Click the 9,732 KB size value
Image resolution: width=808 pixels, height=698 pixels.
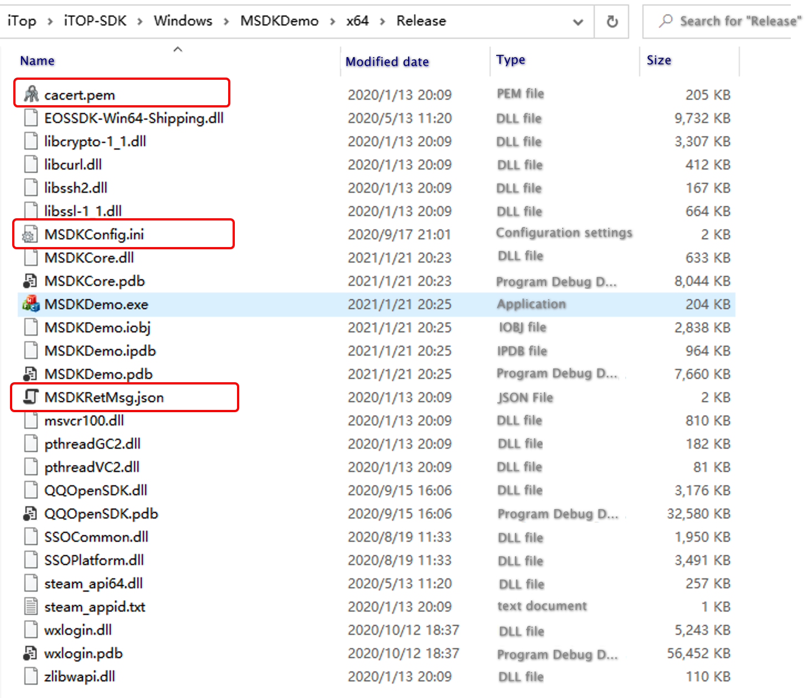click(x=702, y=118)
